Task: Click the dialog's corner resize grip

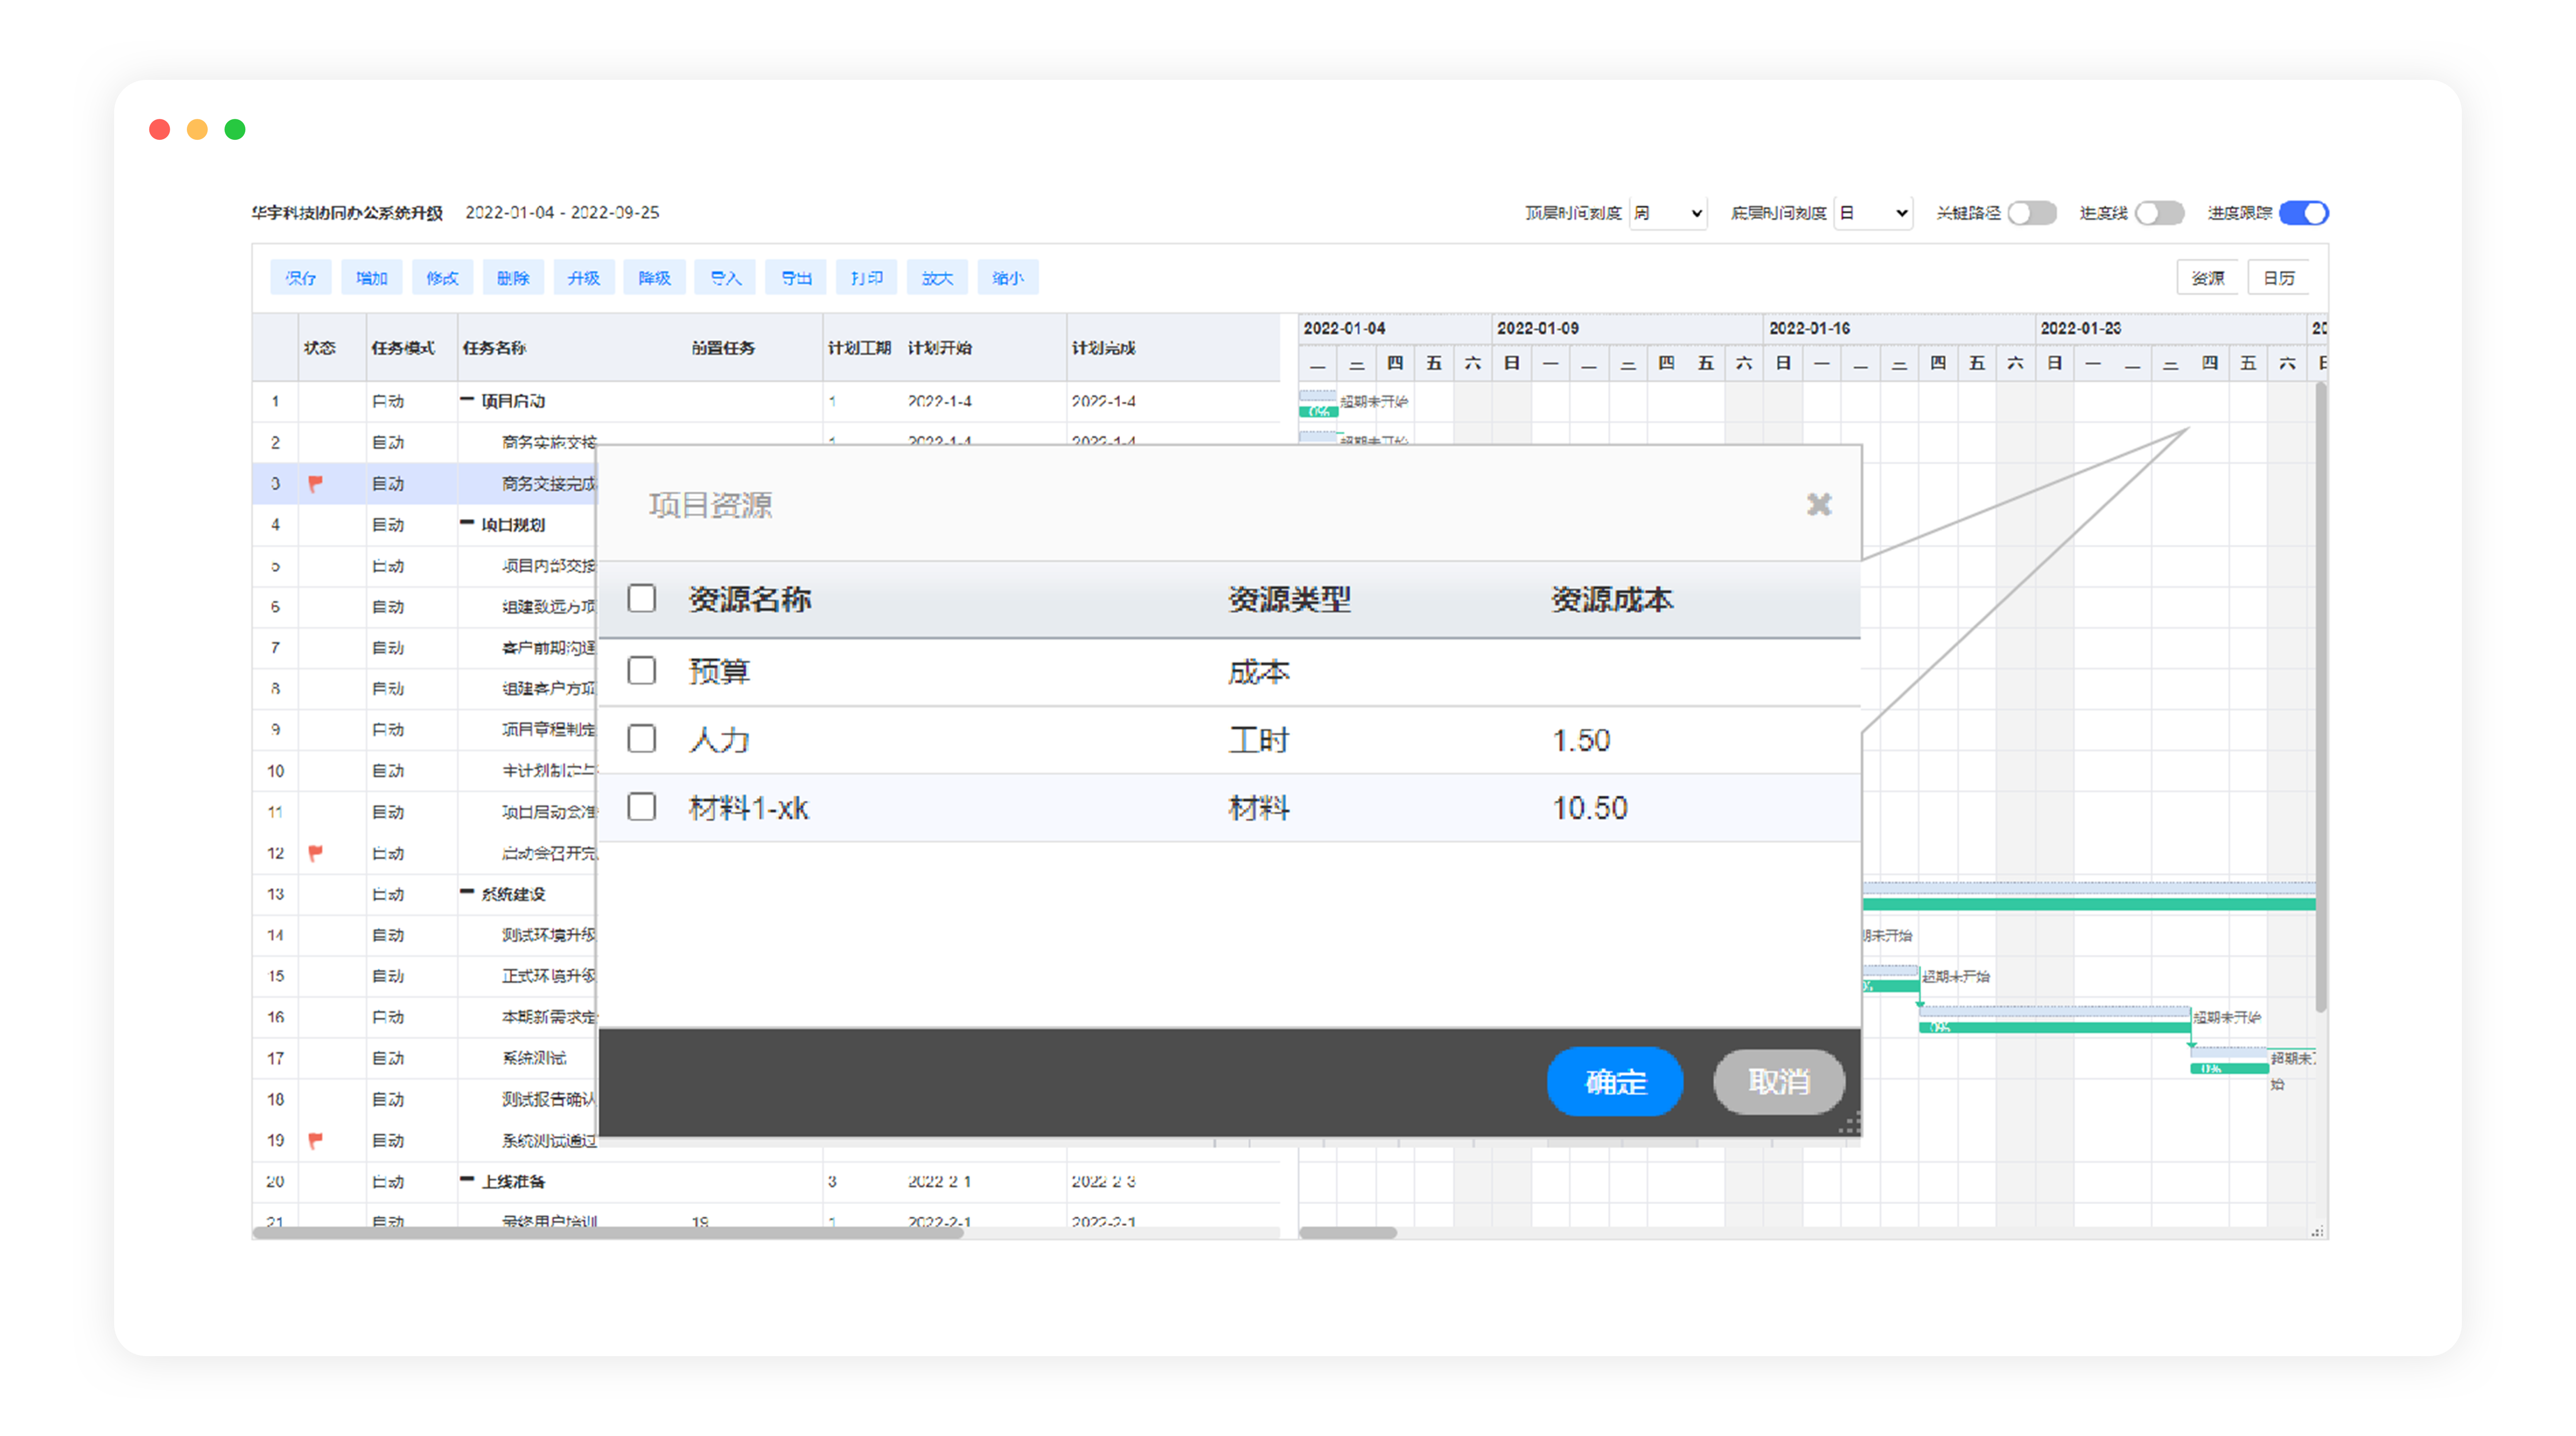Action: pos(1849,1124)
